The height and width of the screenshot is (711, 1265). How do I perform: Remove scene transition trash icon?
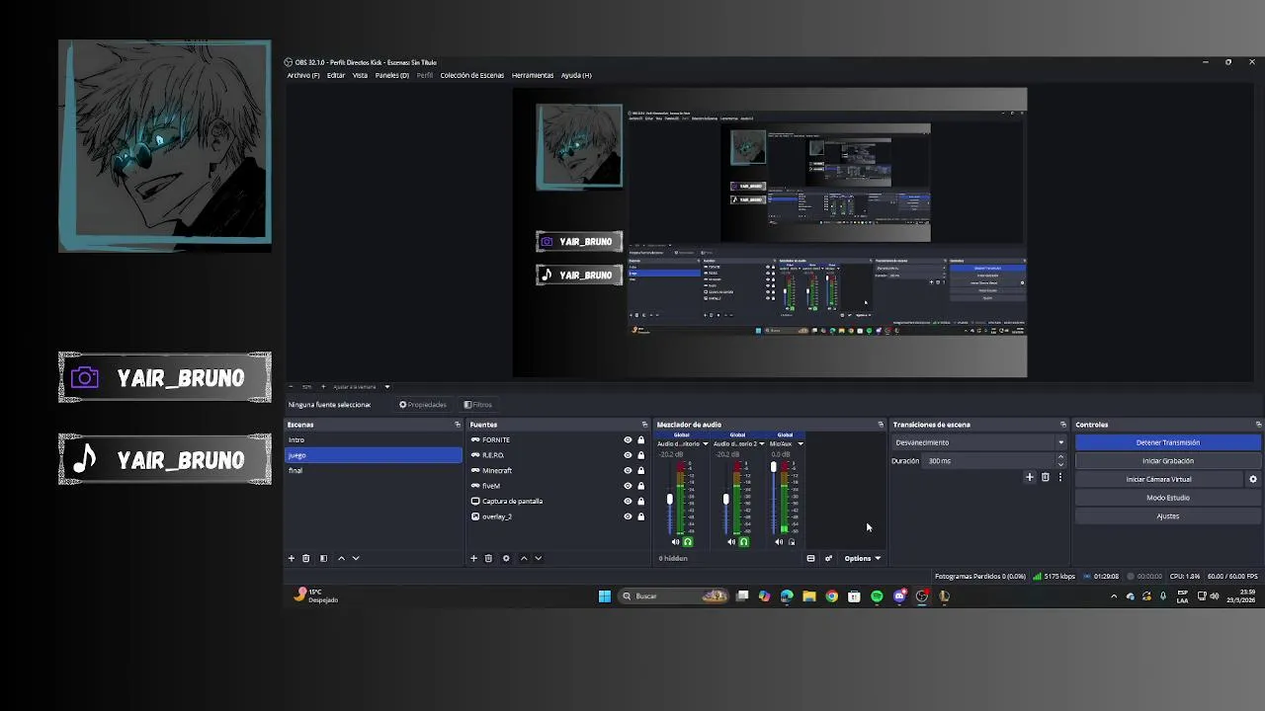coord(1045,477)
